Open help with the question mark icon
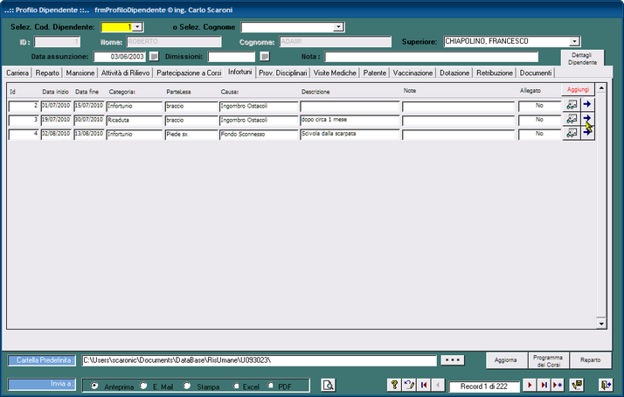 click(x=394, y=385)
